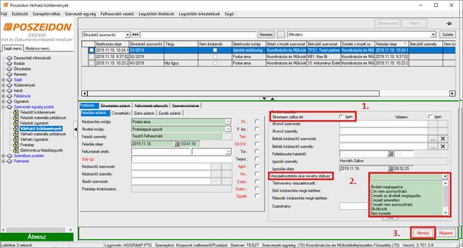Open the Átvétel módja dropdown

click(x=228, y=129)
